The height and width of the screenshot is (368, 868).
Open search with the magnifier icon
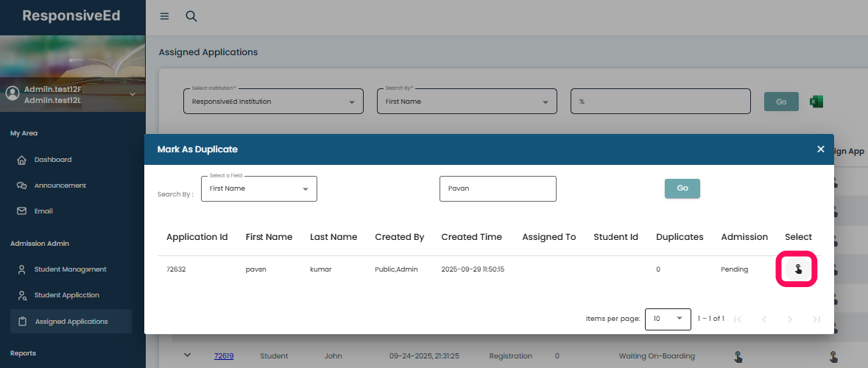tap(191, 17)
